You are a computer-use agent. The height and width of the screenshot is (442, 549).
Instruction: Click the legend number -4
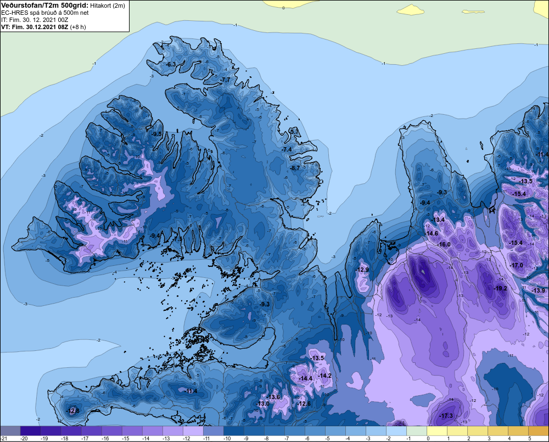pyautogui.click(x=348, y=439)
